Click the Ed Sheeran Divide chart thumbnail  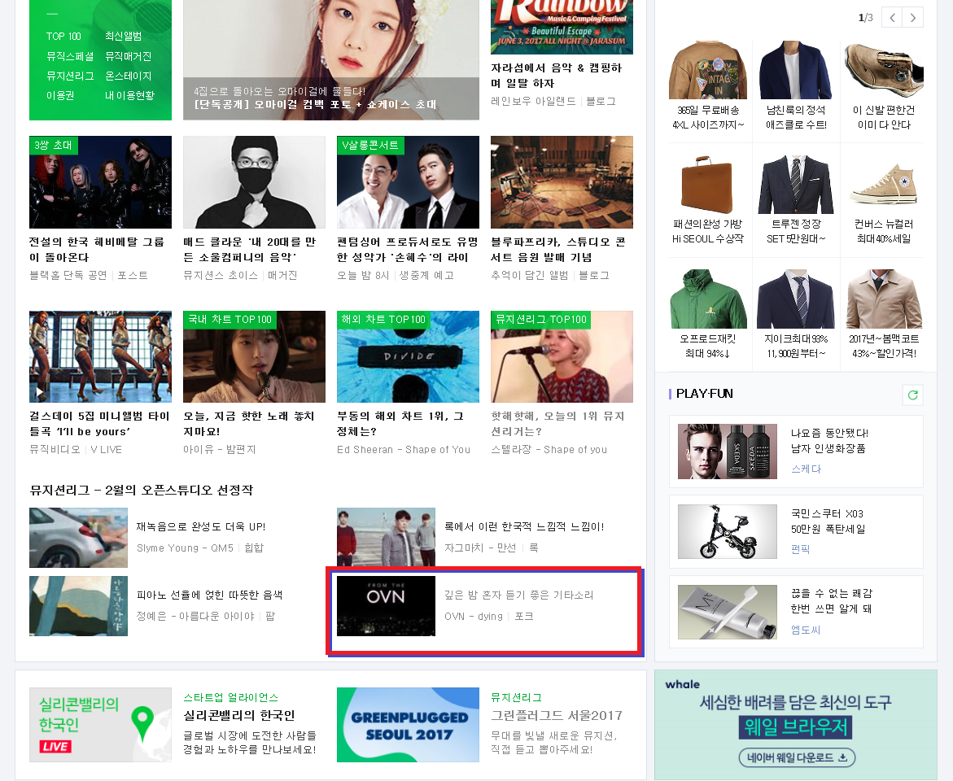pos(408,356)
